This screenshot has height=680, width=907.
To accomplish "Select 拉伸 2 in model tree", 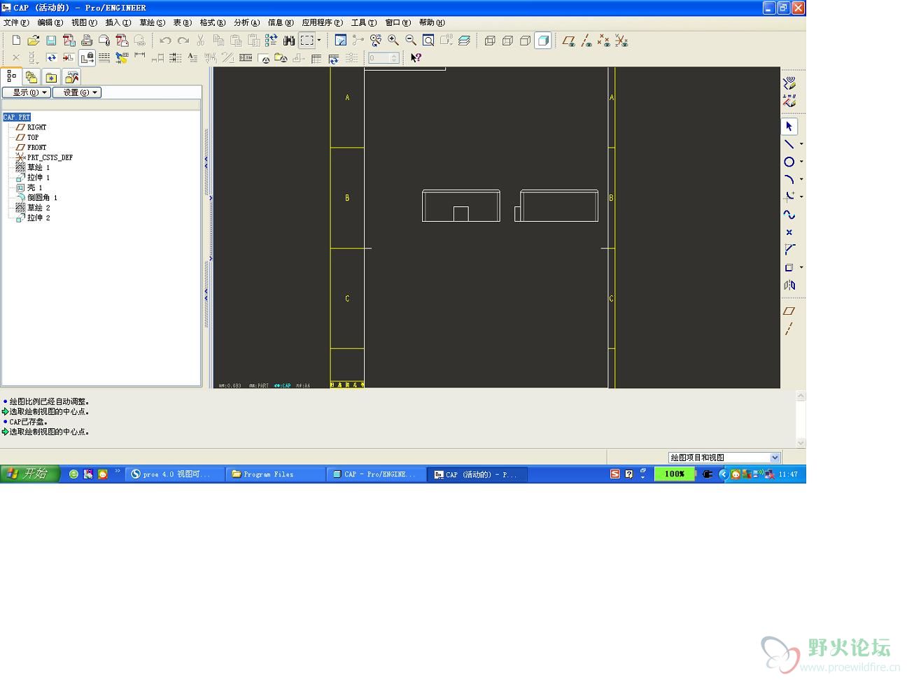I will [x=38, y=218].
